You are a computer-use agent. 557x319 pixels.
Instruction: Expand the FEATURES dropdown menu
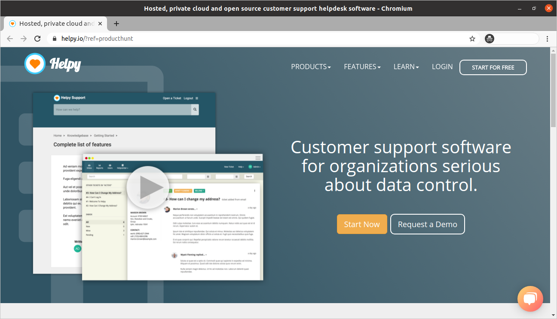pyautogui.click(x=362, y=67)
